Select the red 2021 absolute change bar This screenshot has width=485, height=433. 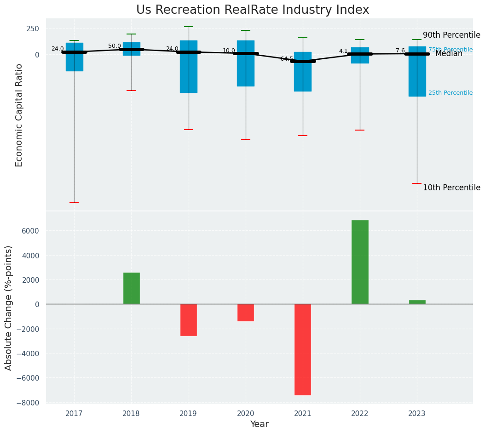coord(303,349)
